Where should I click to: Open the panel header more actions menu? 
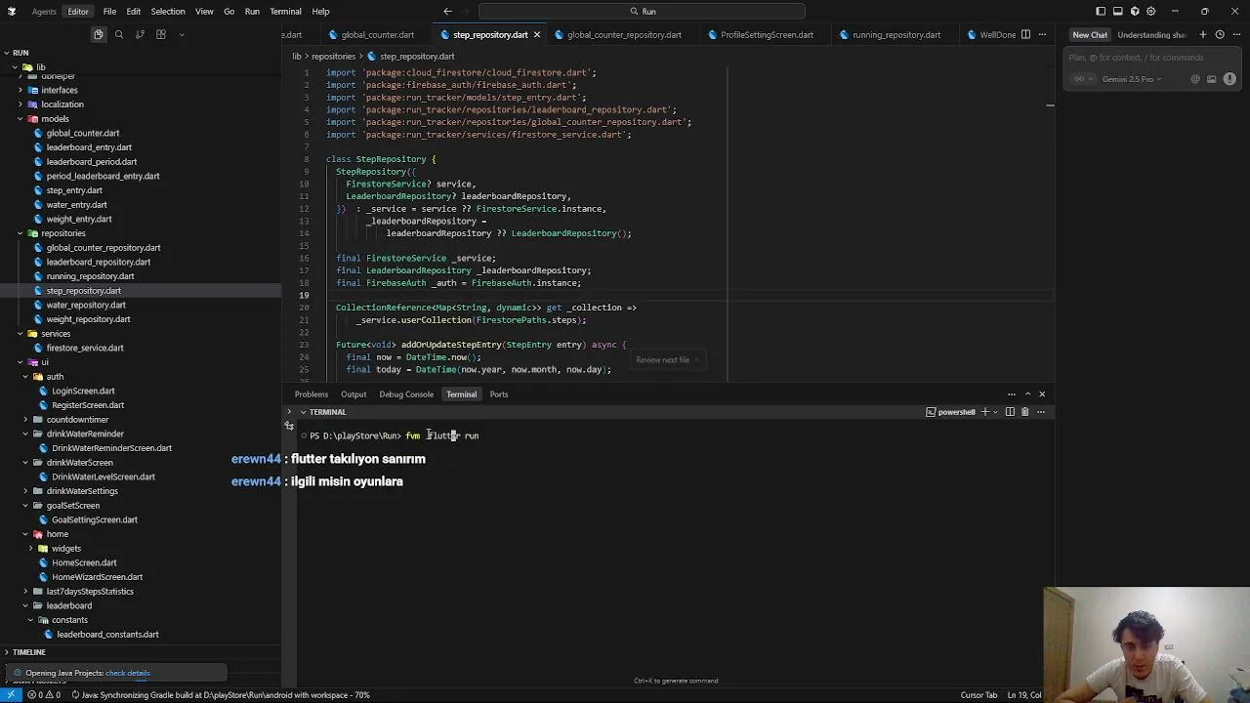(x=1012, y=394)
